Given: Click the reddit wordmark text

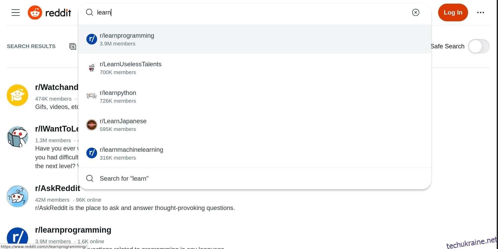Looking at the screenshot, I should click(x=58, y=12).
